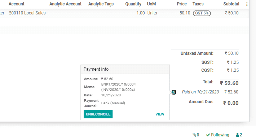Click the Bank (Manual) payment journal value

pos(113,103)
